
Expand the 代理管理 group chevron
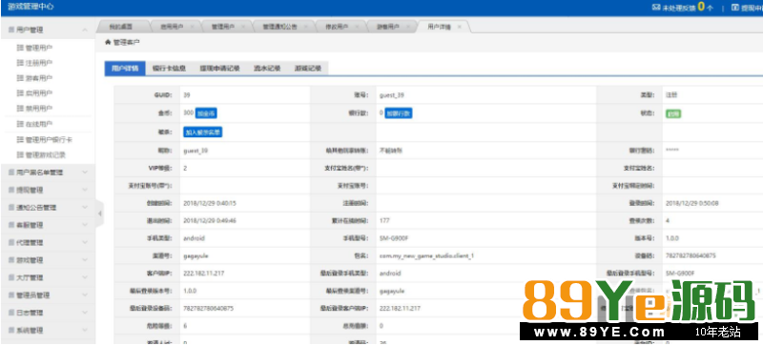[85, 242]
